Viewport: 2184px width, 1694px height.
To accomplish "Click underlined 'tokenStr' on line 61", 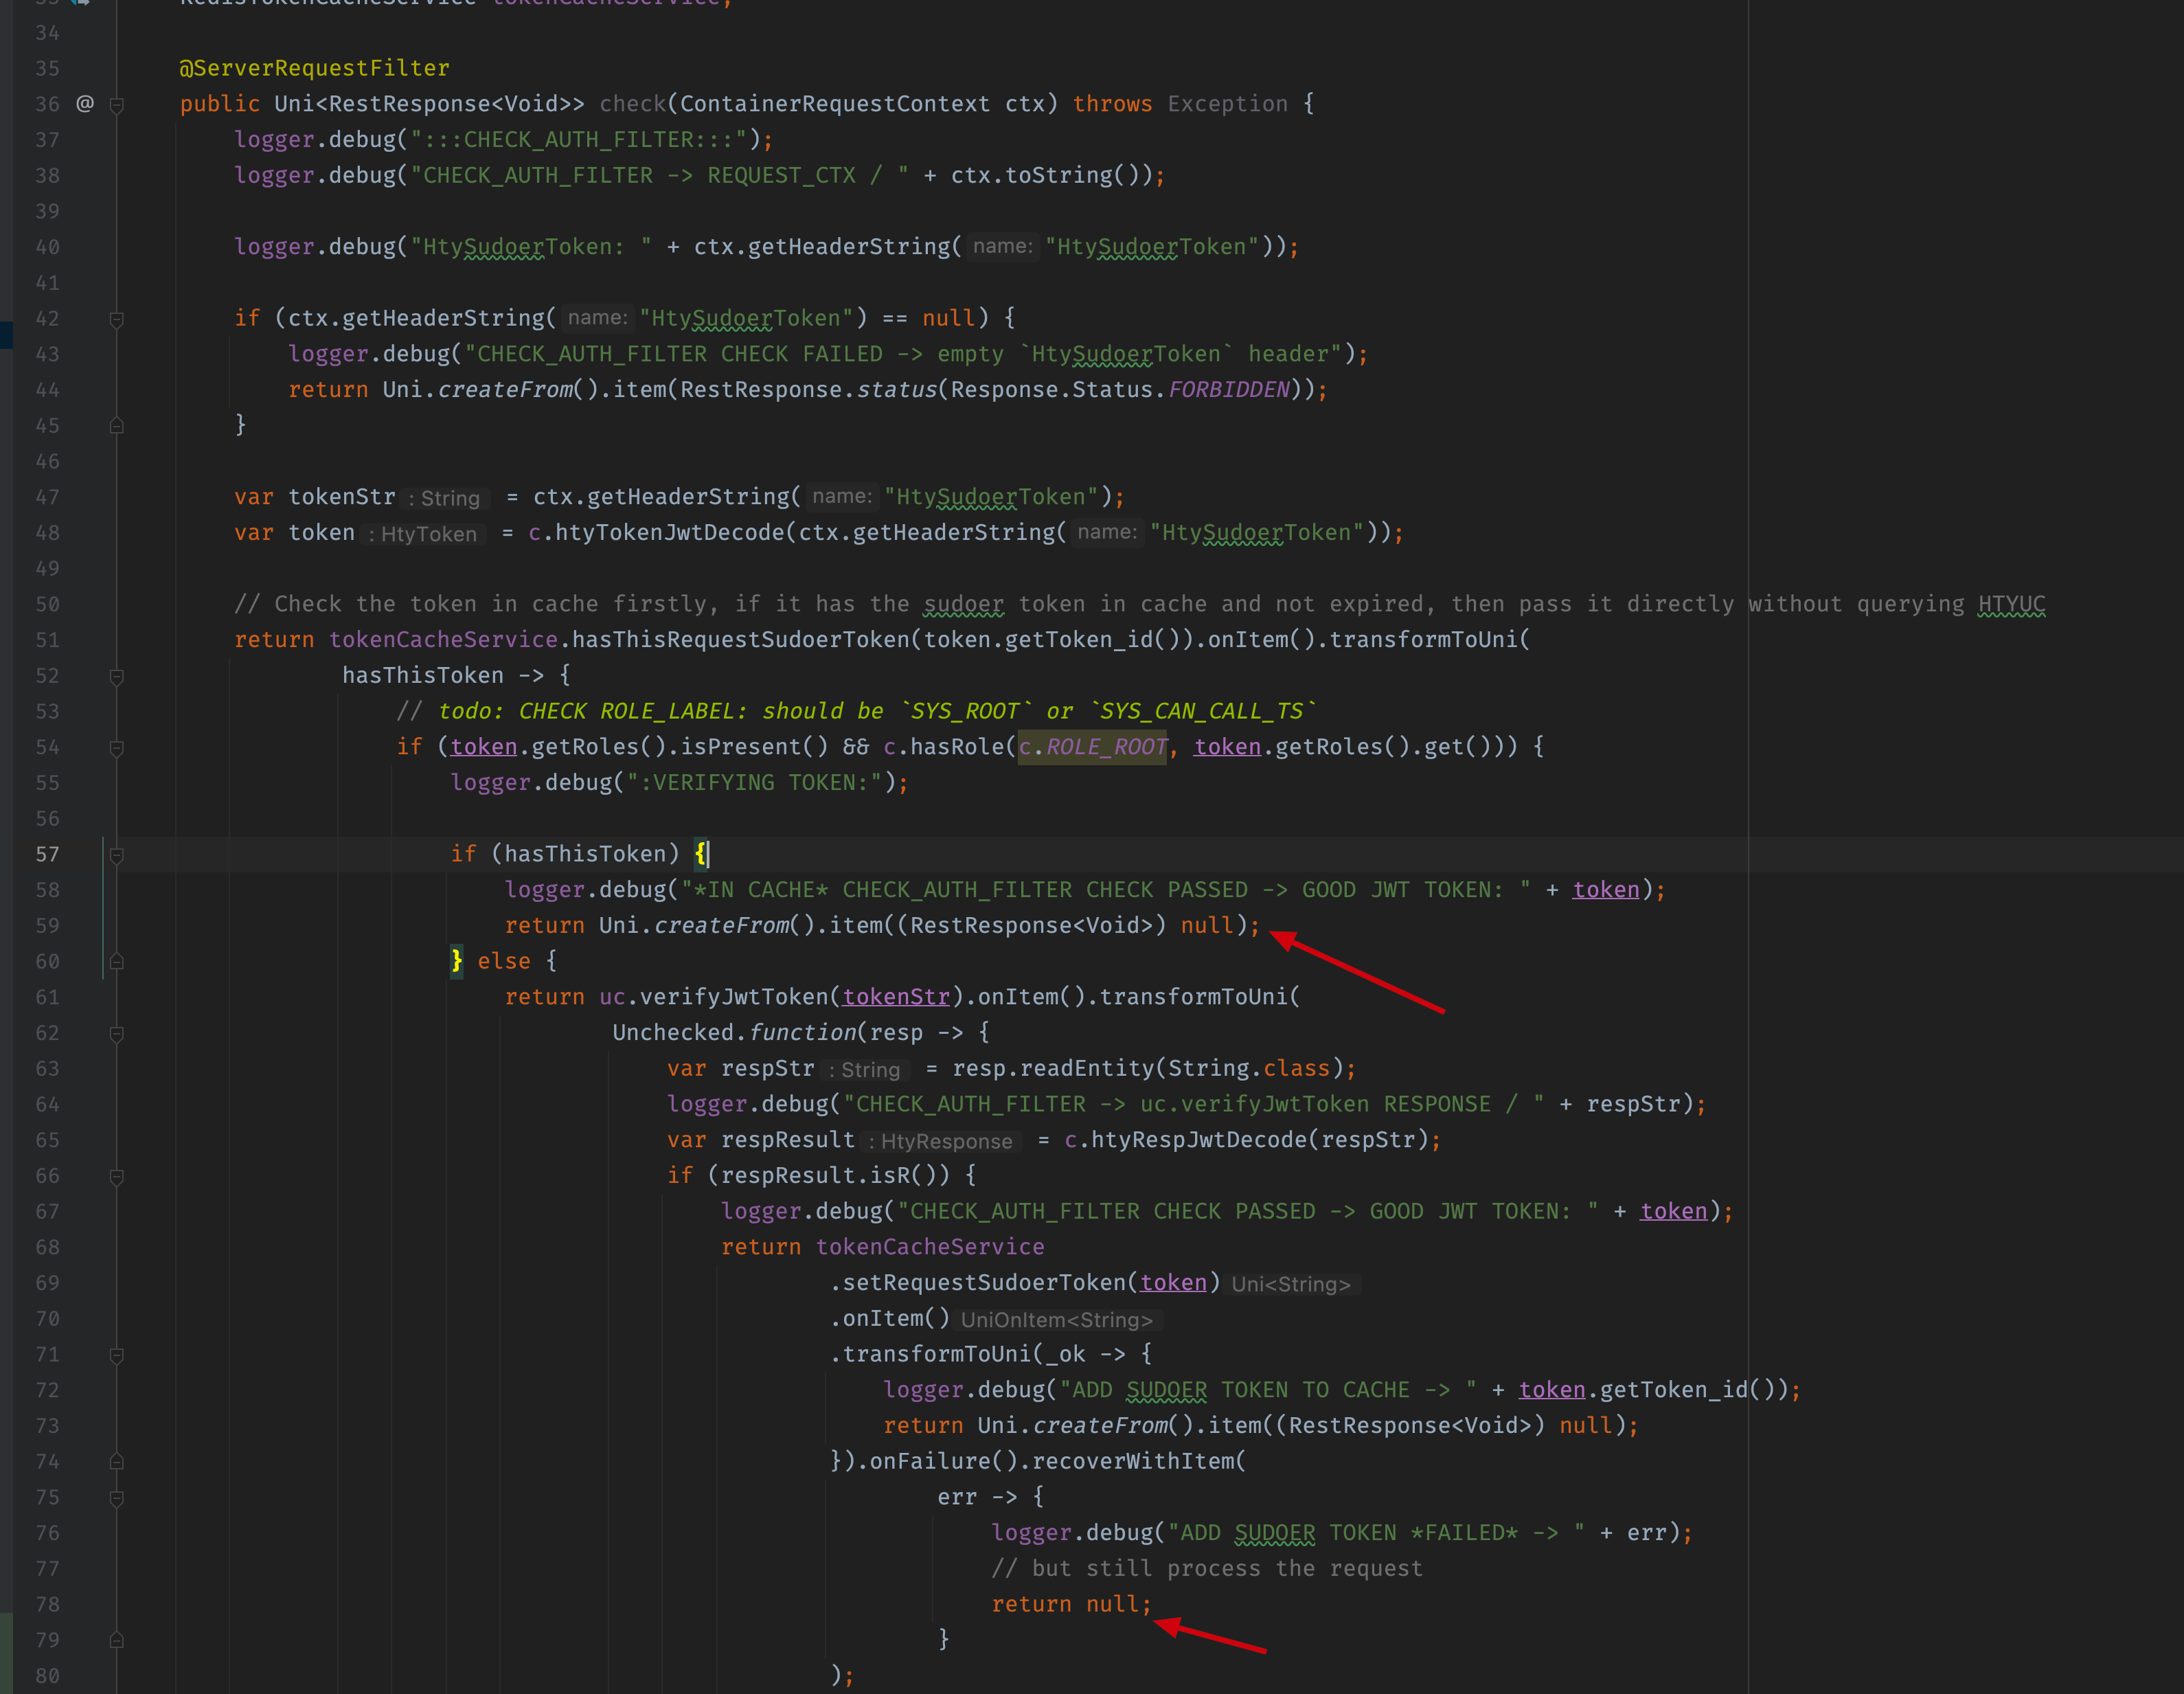I will coord(896,997).
